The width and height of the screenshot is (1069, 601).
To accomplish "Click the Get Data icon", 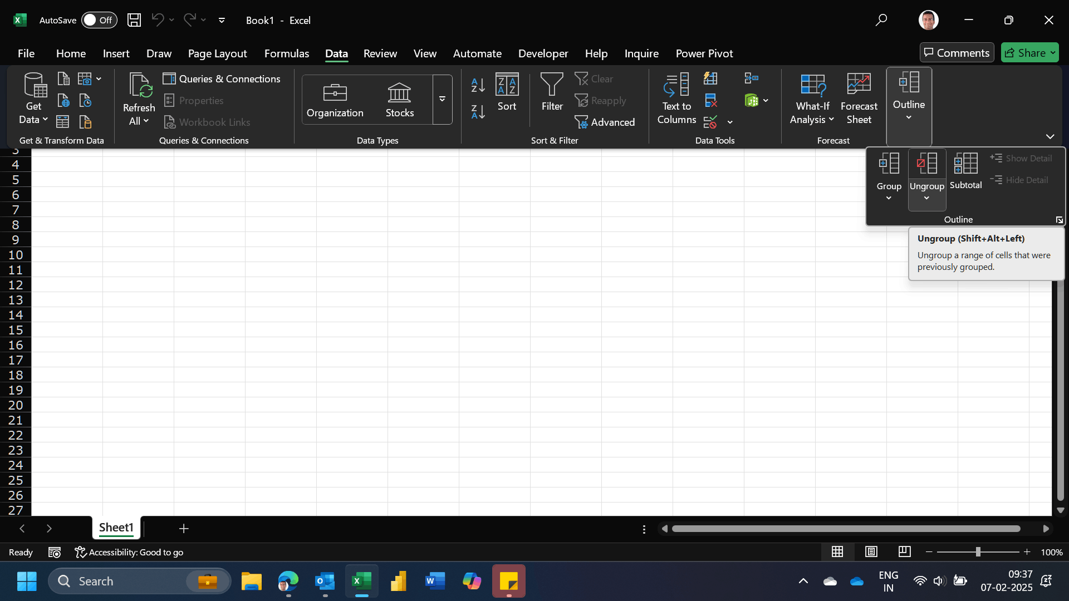I will (x=35, y=85).
